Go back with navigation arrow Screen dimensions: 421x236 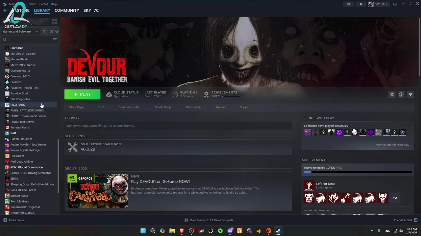pyautogui.click(x=5, y=10)
